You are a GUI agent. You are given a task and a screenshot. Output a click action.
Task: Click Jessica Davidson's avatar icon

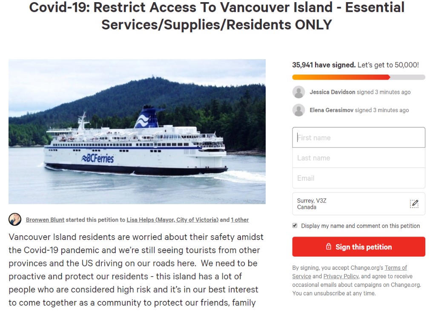click(x=298, y=92)
